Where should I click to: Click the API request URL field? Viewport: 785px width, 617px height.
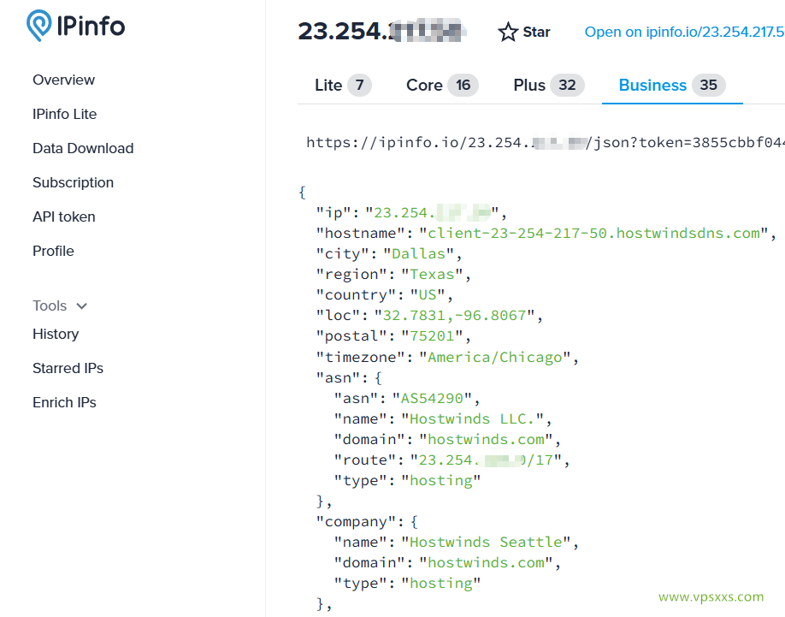click(x=544, y=143)
